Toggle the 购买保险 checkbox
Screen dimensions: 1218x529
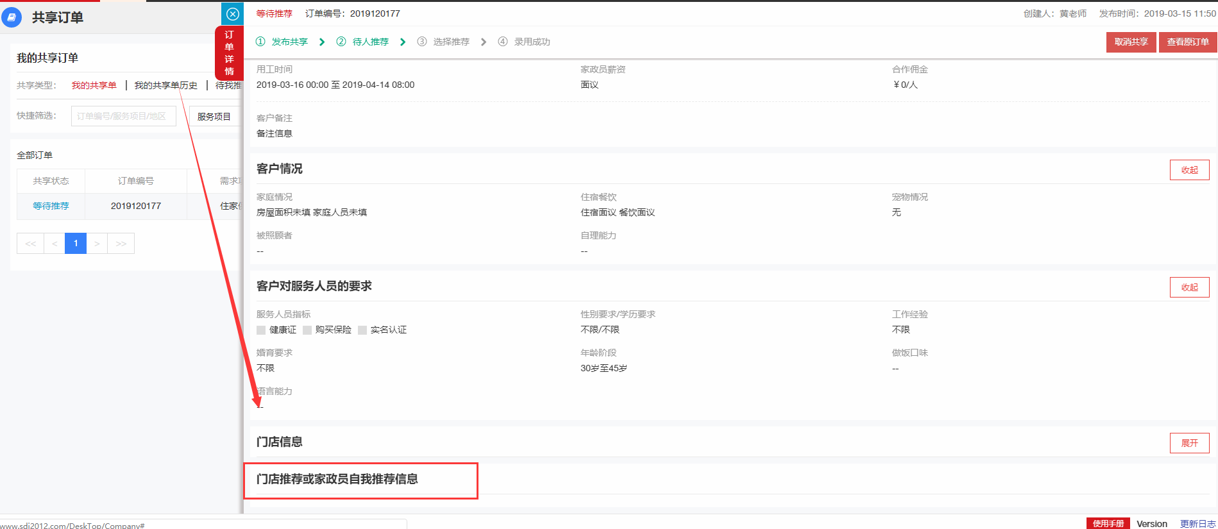[x=307, y=330]
